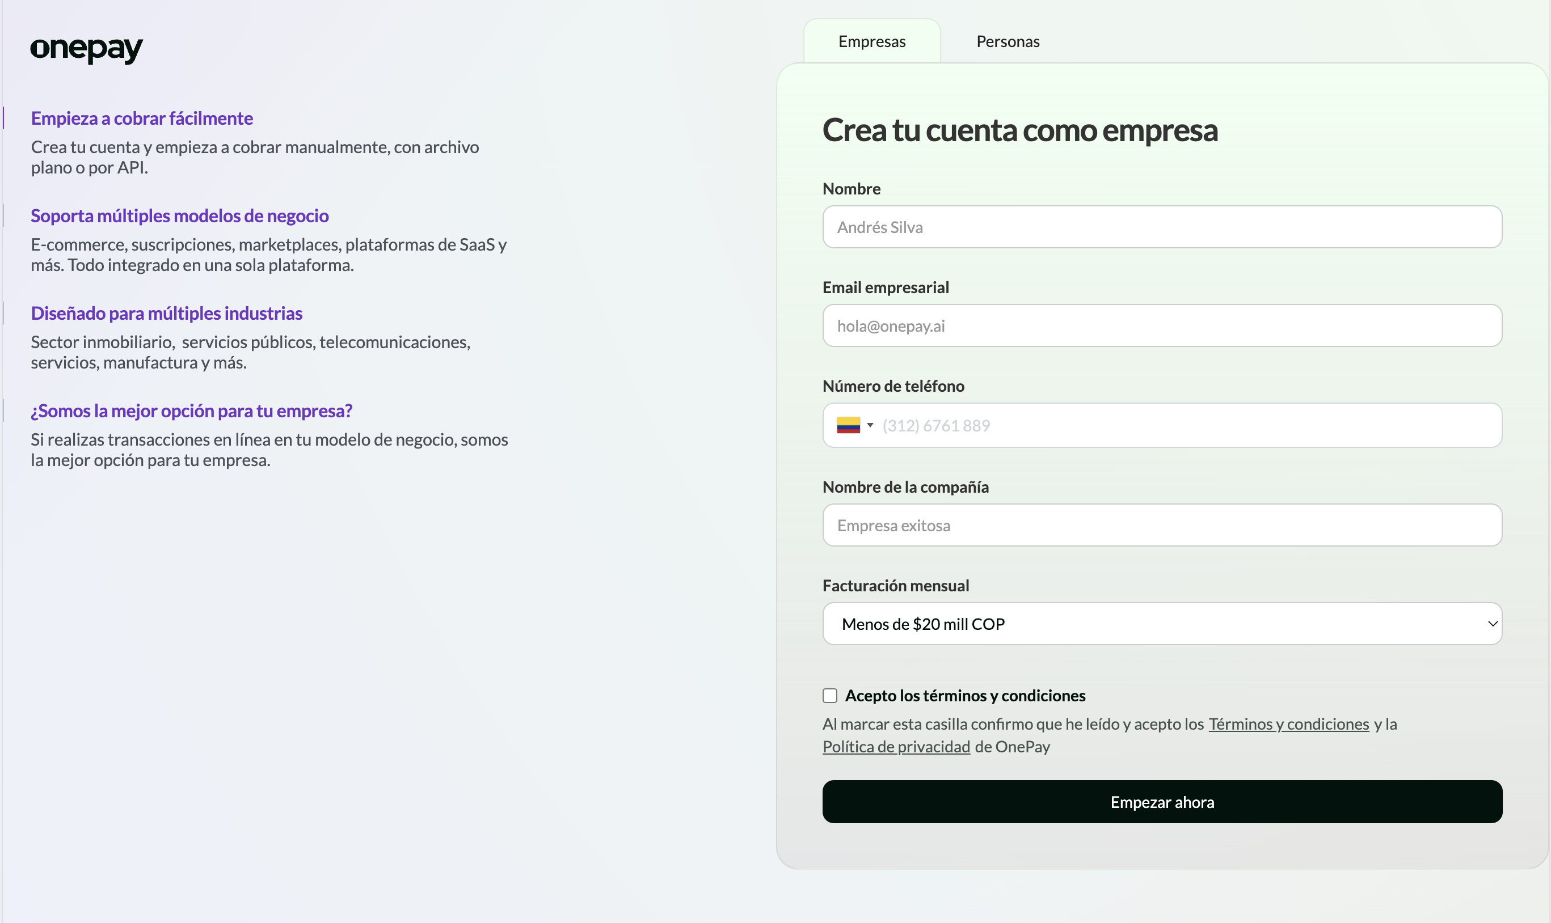Click the 'Nombre de la compañía' label
Image resolution: width=1551 pixels, height=923 pixels.
pyautogui.click(x=905, y=487)
